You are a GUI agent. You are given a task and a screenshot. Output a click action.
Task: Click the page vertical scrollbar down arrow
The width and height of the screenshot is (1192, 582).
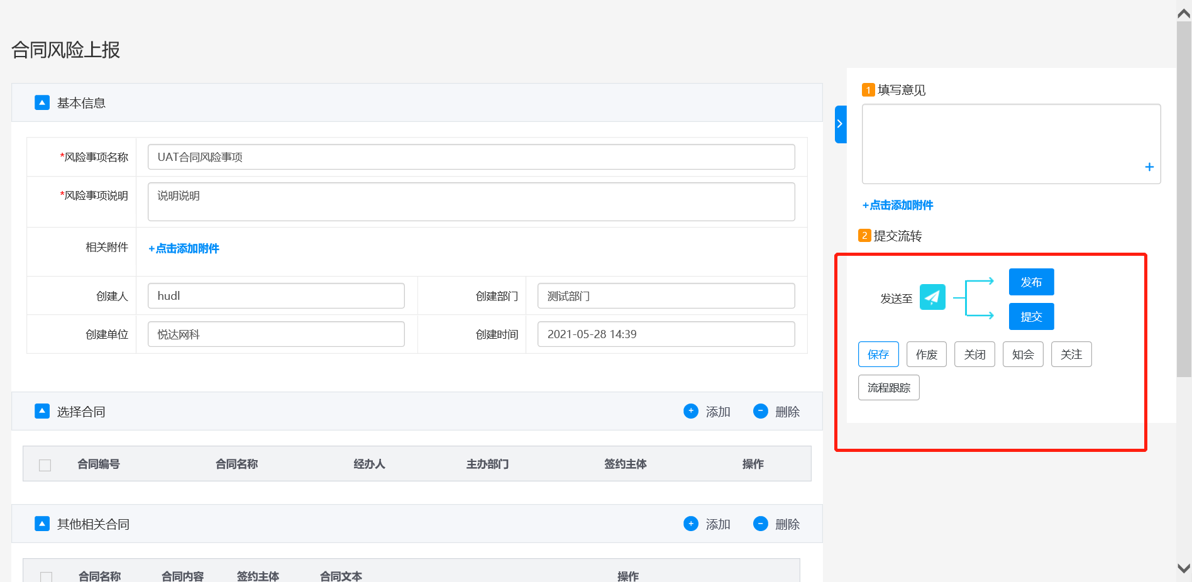1183,568
